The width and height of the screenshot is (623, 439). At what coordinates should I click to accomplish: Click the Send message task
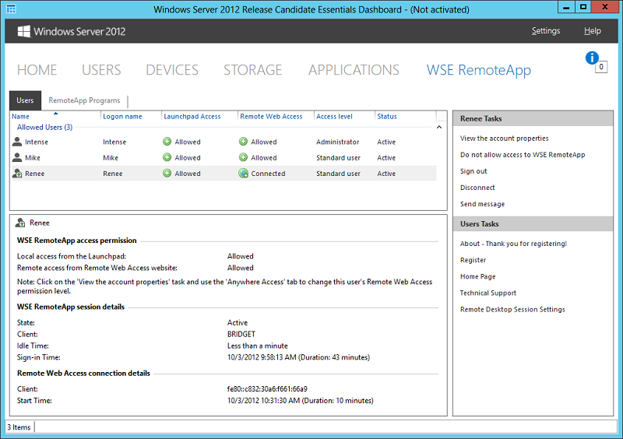(482, 204)
